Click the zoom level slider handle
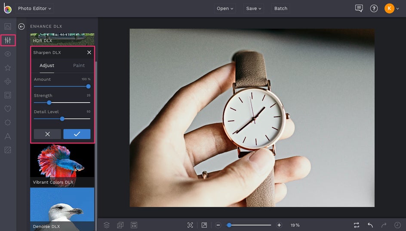This screenshot has height=231, width=406. coord(229,225)
